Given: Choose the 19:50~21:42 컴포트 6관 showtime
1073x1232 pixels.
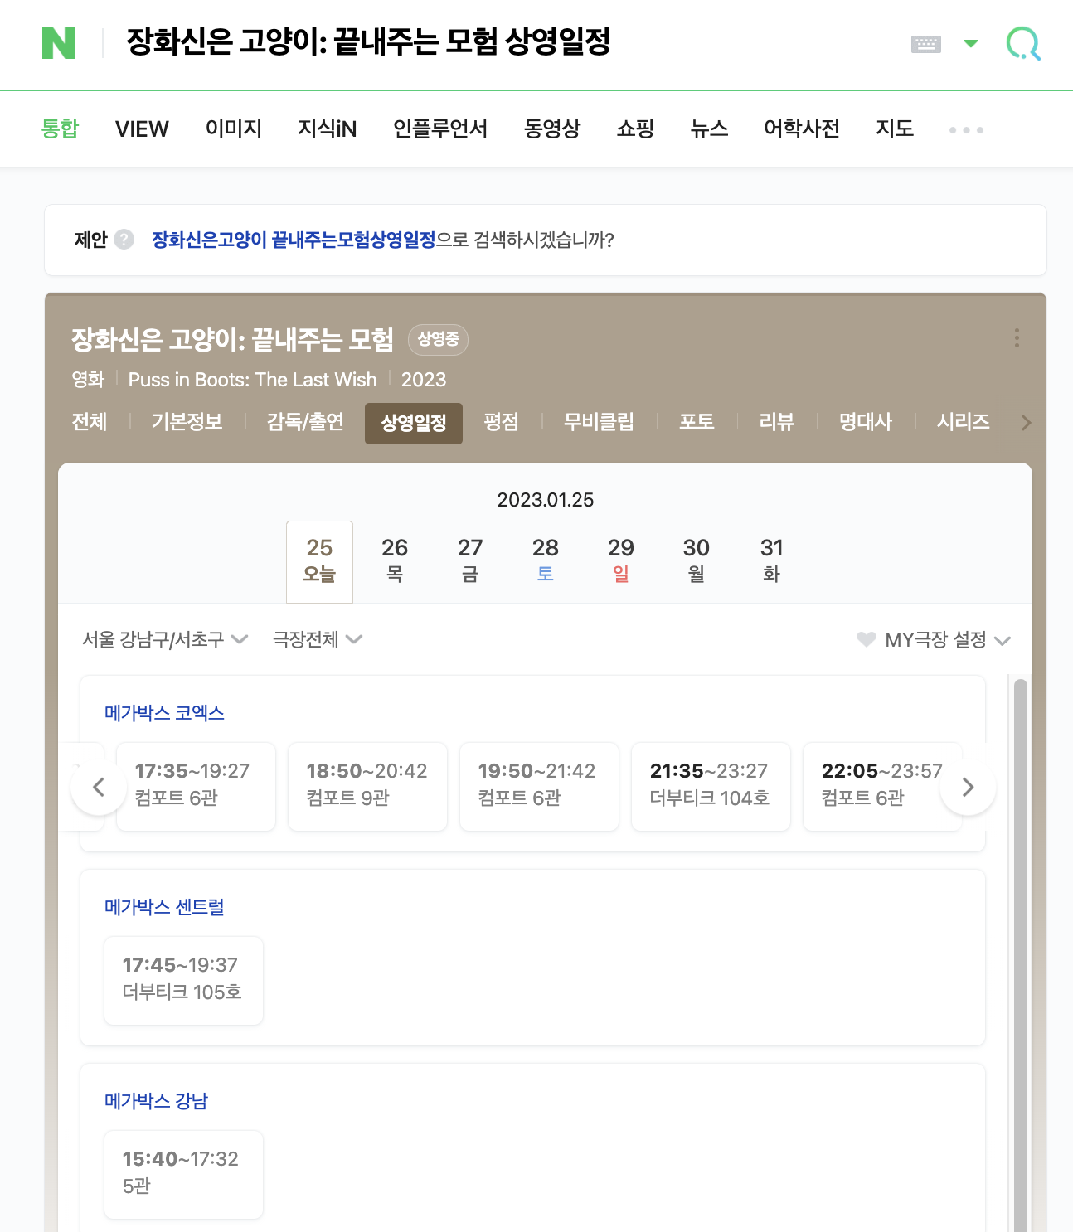Looking at the screenshot, I should click(x=539, y=786).
